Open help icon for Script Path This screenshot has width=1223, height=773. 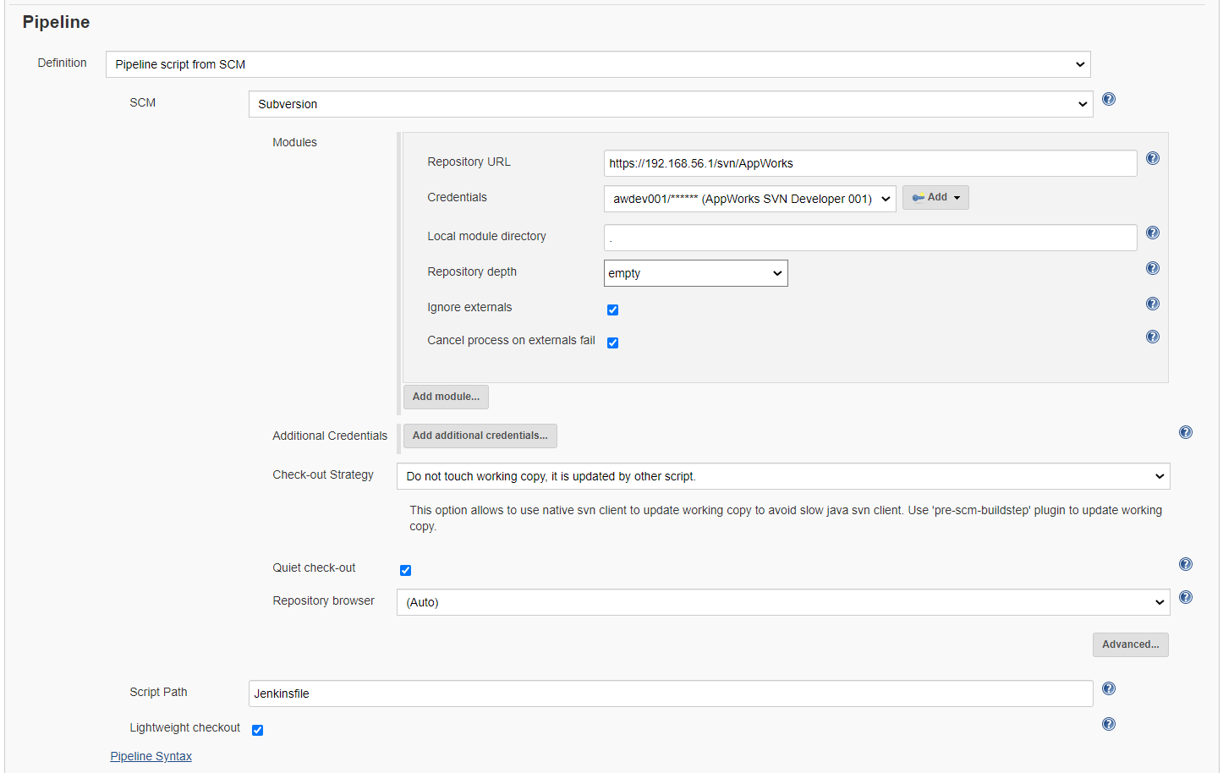point(1108,689)
